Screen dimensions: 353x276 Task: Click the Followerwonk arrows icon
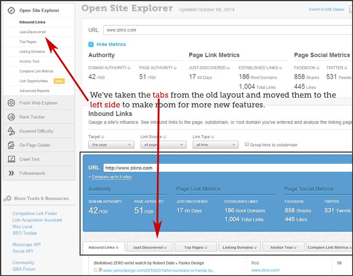point(11,173)
